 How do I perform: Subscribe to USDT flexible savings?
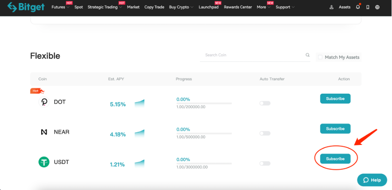(335, 159)
